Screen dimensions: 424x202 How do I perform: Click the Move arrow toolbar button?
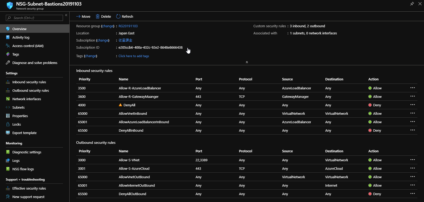pyautogui.click(x=83, y=17)
